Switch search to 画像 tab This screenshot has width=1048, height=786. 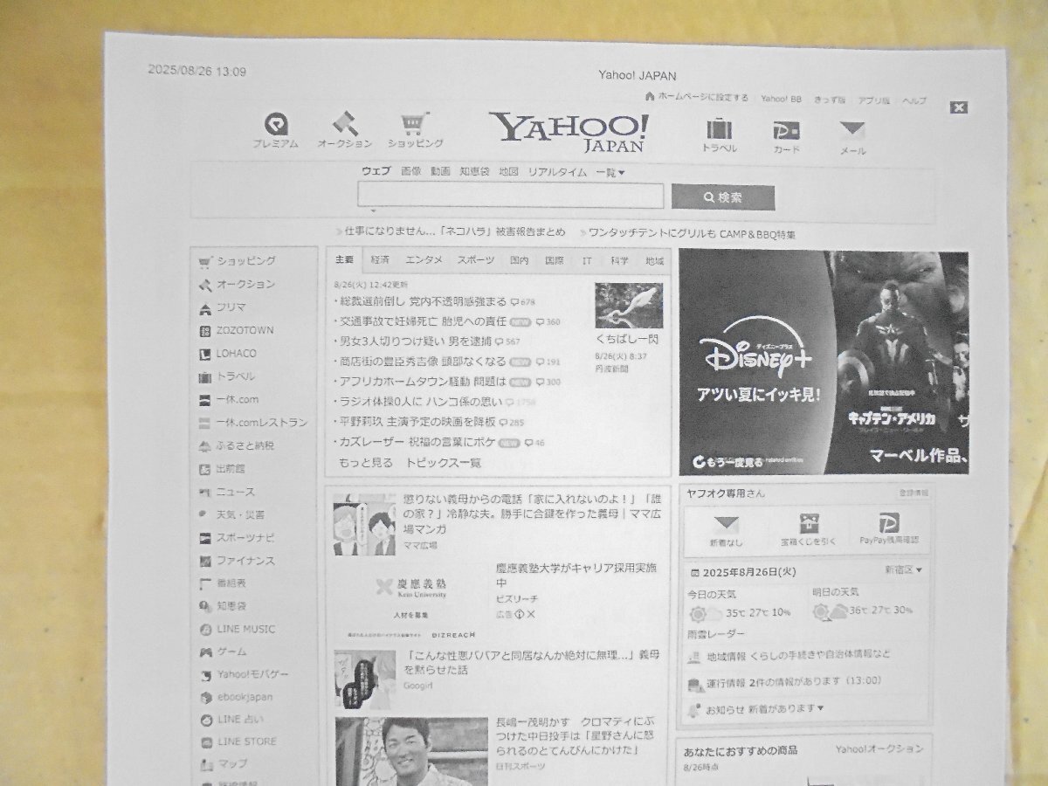coord(410,171)
